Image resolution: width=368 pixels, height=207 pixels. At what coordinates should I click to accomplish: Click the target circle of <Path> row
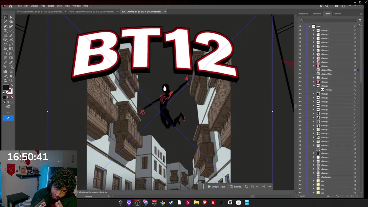(x=355, y=149)
